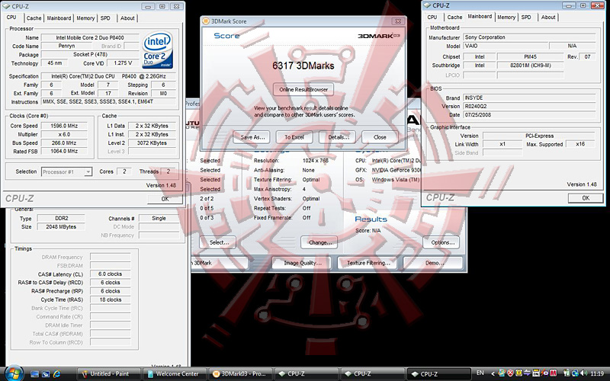Click the 18 clocks Cycle Time value

pyautogui.click(x=110, y=299)
